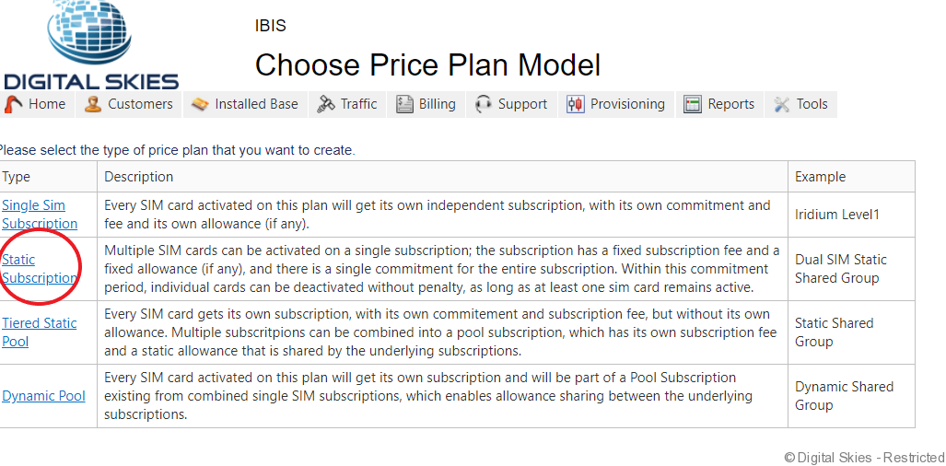Click the Provisioning icon
This screenshot has width=946, height=466.
point(576,104)
